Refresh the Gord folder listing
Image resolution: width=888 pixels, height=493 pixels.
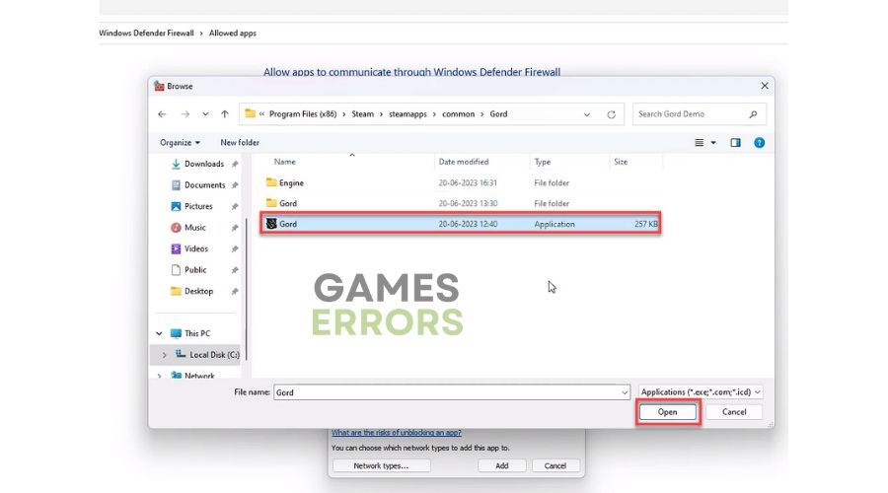(611, 114)
